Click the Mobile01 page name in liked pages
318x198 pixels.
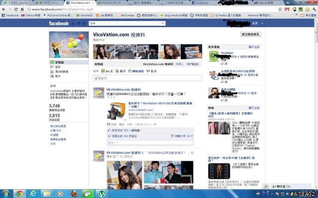pos(227,53)
